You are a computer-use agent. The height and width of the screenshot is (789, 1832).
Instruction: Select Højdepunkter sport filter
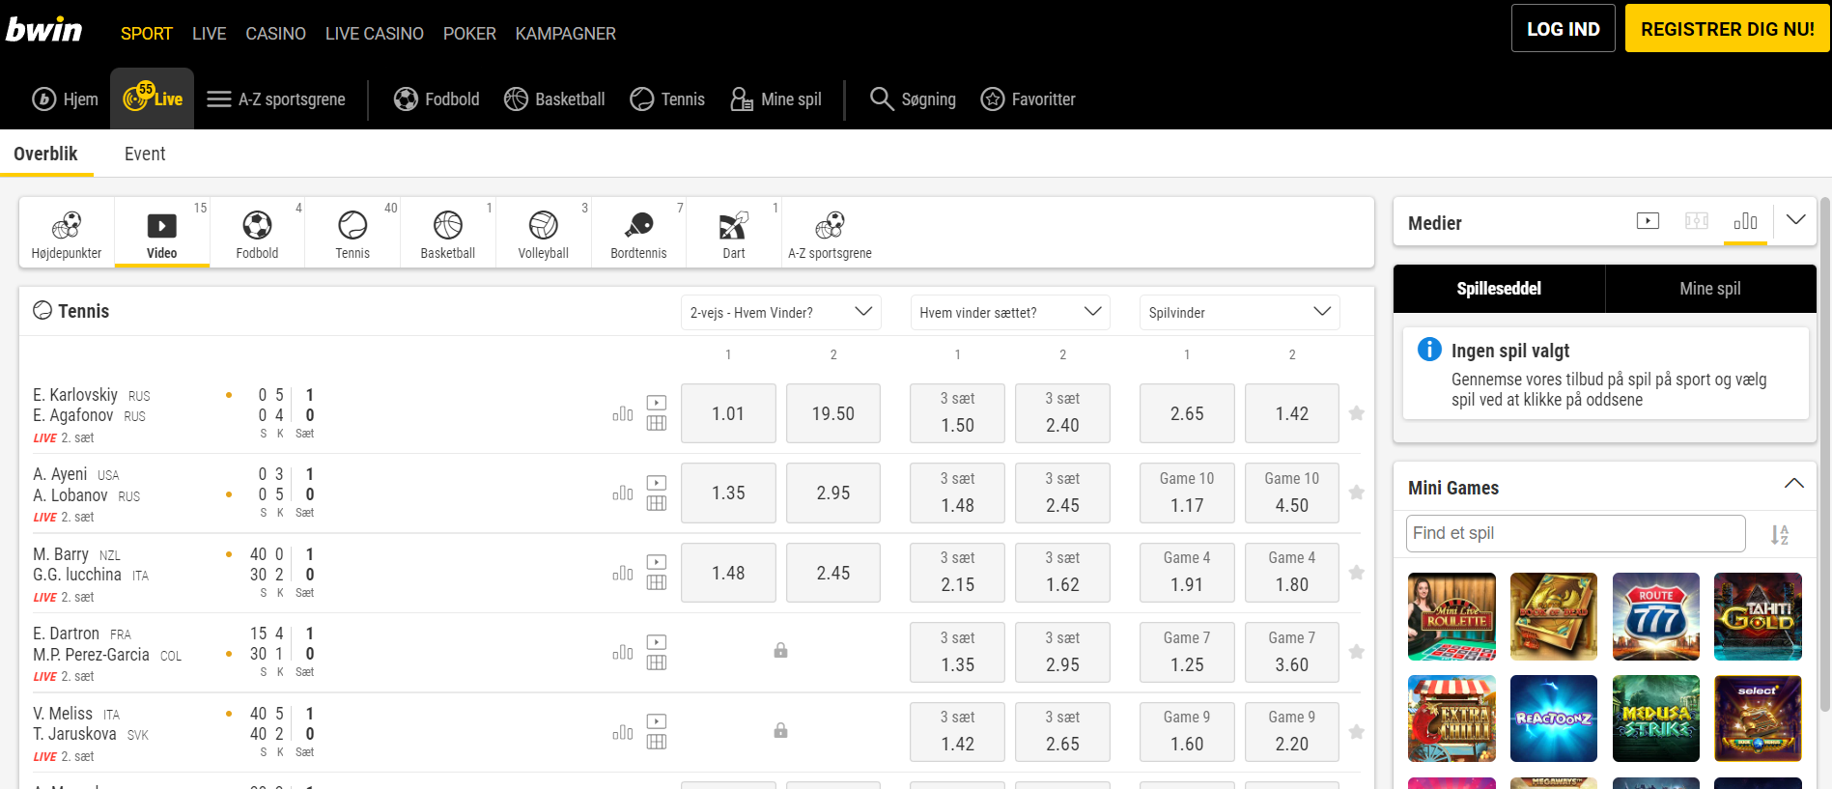(x=67, y=233)
